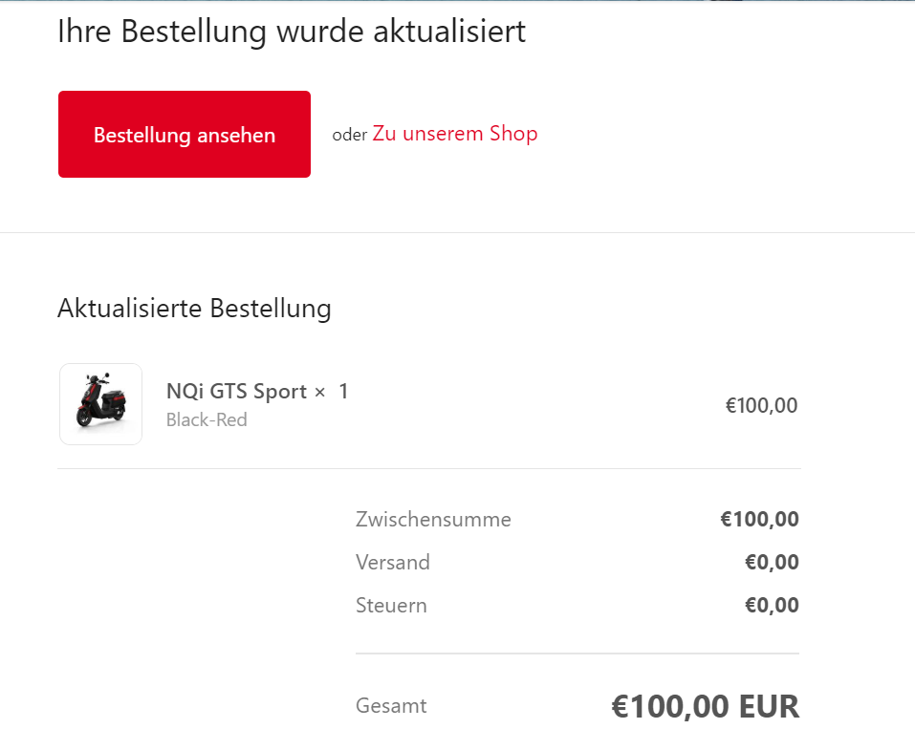Click the scooter product thumbnail image
The height and width of the screenshot is (729, 915).
[x=100, y=404]
